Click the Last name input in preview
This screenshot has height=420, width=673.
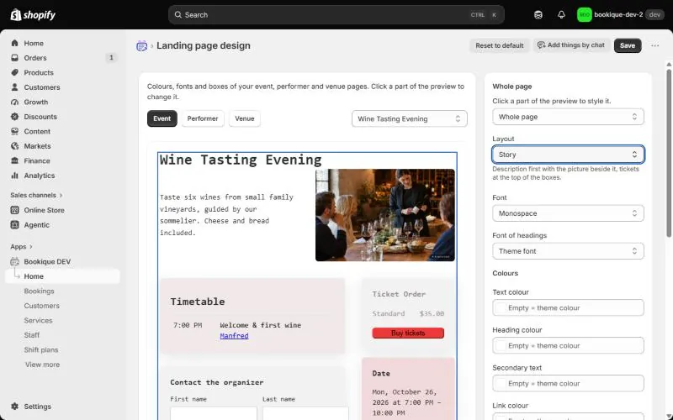click(305, 413)
